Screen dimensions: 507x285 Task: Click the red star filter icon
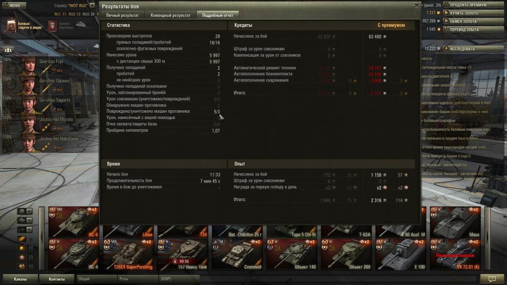pos(22,257)
